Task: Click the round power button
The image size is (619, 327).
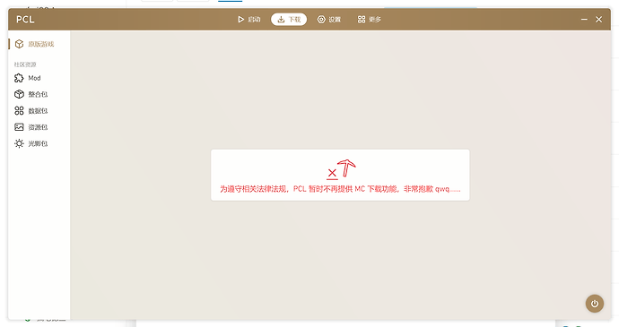Action: [595, 304]
